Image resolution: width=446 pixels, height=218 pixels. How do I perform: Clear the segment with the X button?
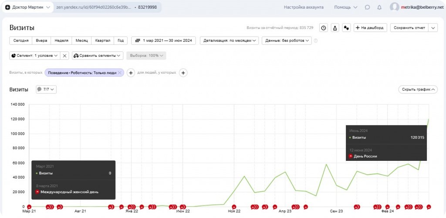64,55
